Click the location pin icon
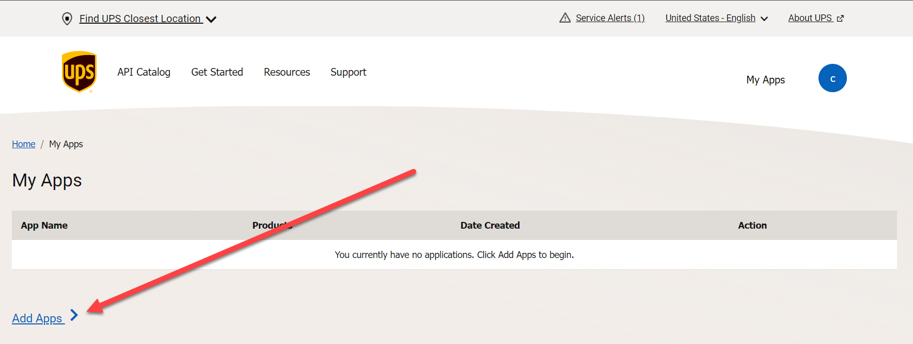The width and height of the screenshot is (913, 344). coord(67,19)
